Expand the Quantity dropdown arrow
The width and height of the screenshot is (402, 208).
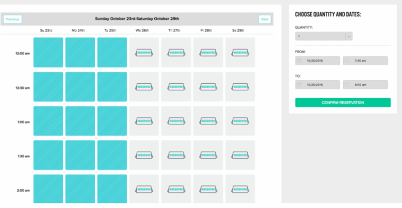(349, 36)
